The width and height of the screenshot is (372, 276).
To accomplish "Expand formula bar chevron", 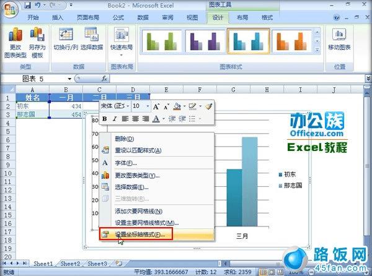I will click(x=368, y=79).
